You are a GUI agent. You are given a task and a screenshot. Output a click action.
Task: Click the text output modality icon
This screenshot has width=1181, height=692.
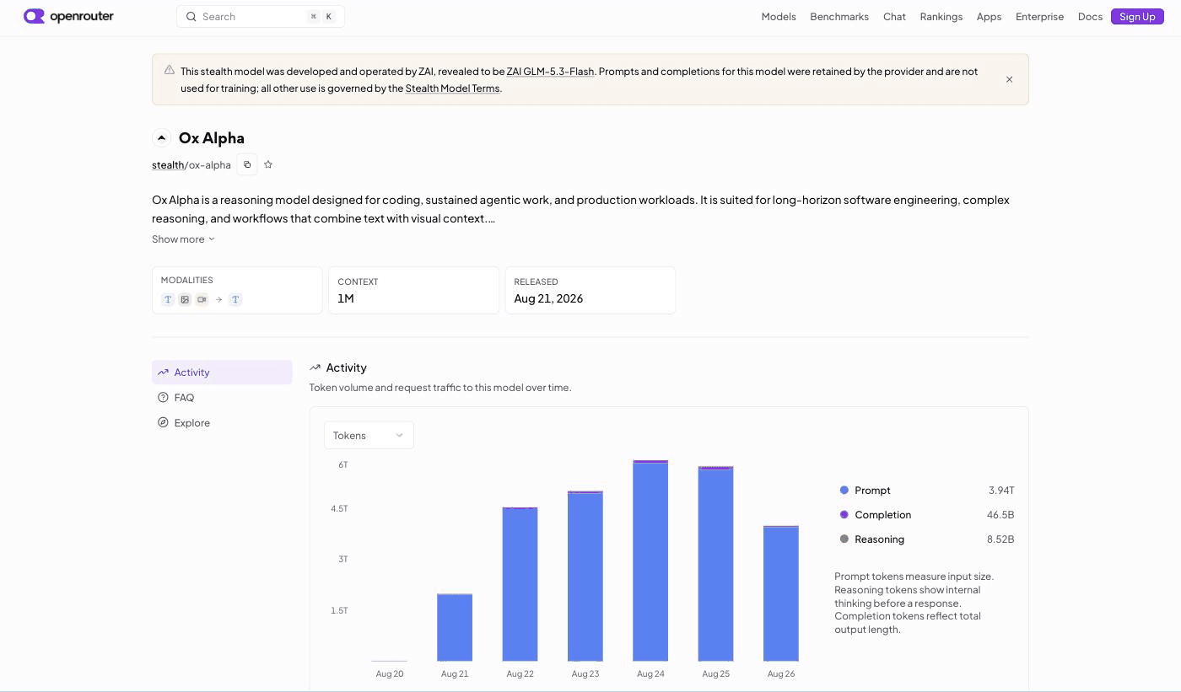coord(235,299)
